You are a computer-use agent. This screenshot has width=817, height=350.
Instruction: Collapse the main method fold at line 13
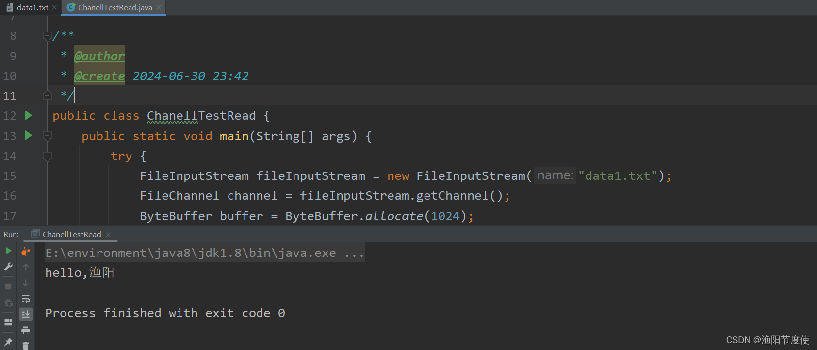point(47,136)
